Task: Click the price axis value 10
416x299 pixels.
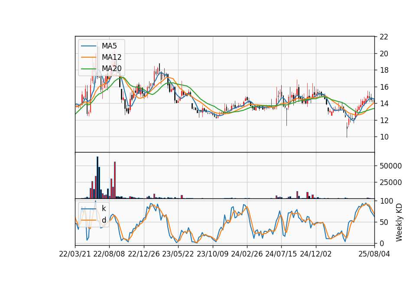Action: pyautogui.click(x=384, y=137)
